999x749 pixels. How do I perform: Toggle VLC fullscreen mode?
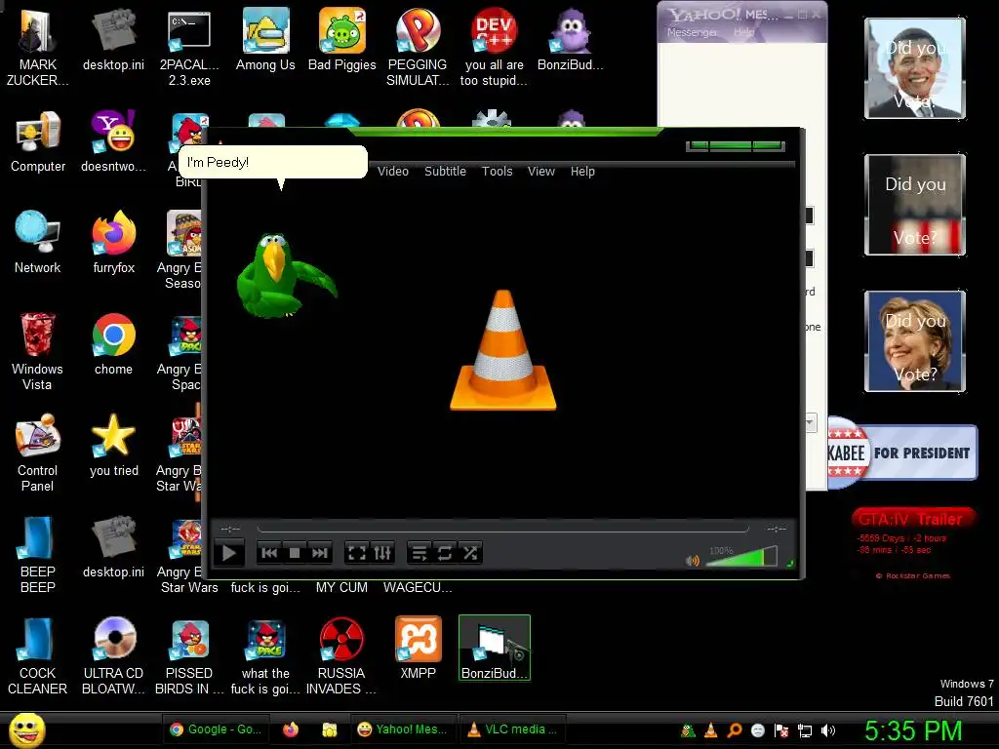pyautogui.click(x=357, y=553)
